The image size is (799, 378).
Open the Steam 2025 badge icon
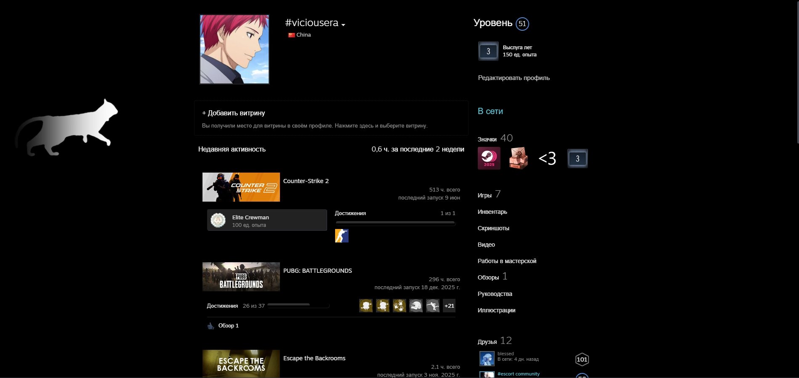[x=489, y=158]
